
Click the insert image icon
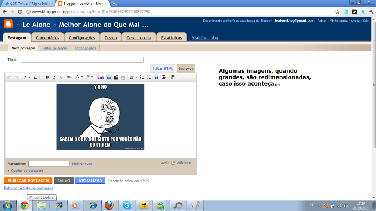pyautogui.click(x=109, y=77)
